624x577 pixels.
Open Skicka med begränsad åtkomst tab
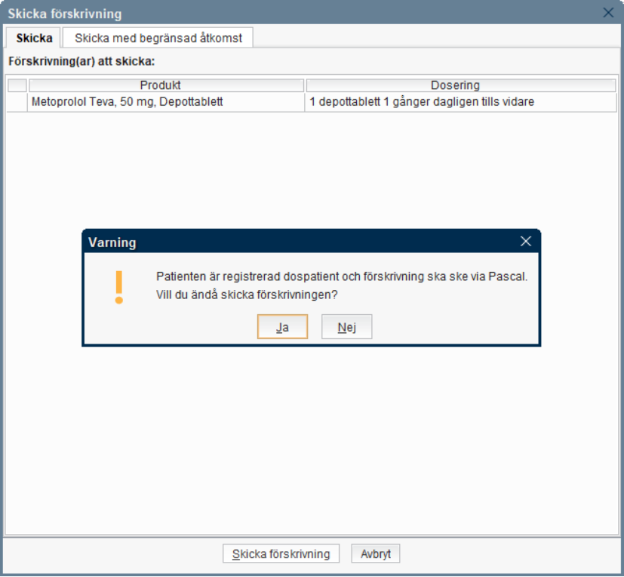pos(158,38)
